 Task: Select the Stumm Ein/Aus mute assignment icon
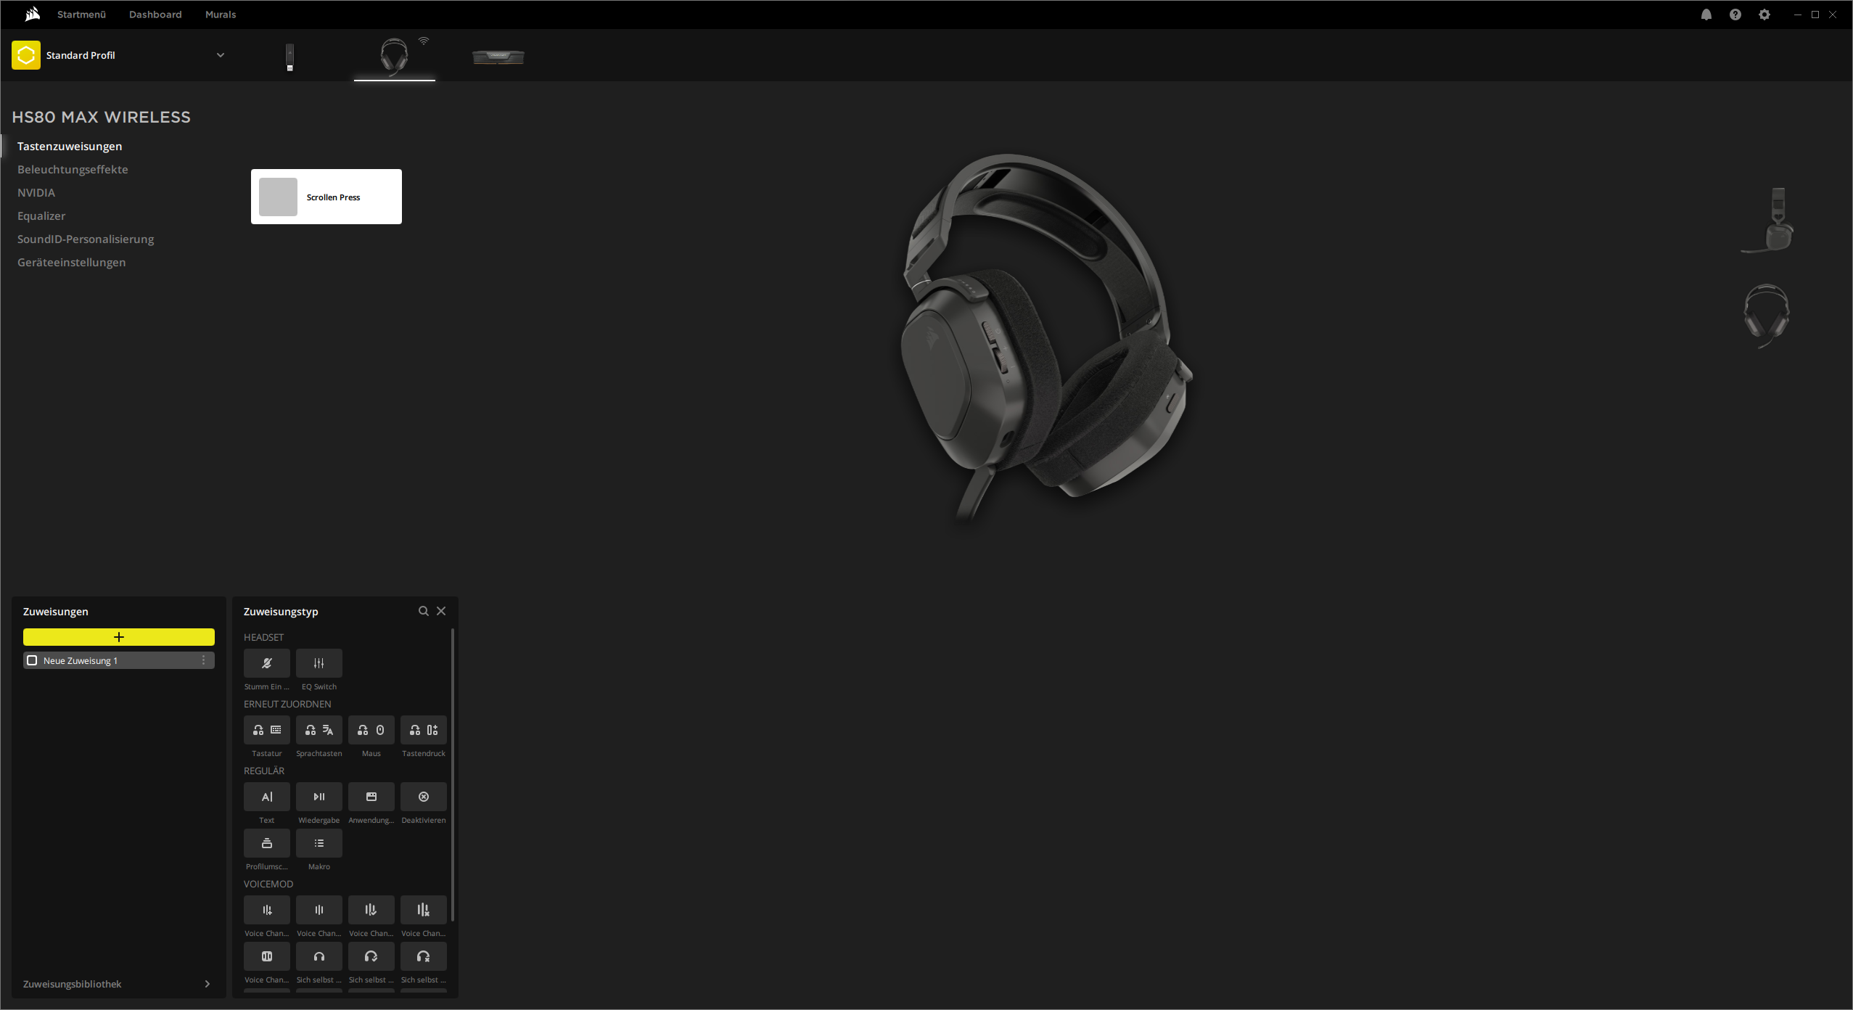coord(266,662)
